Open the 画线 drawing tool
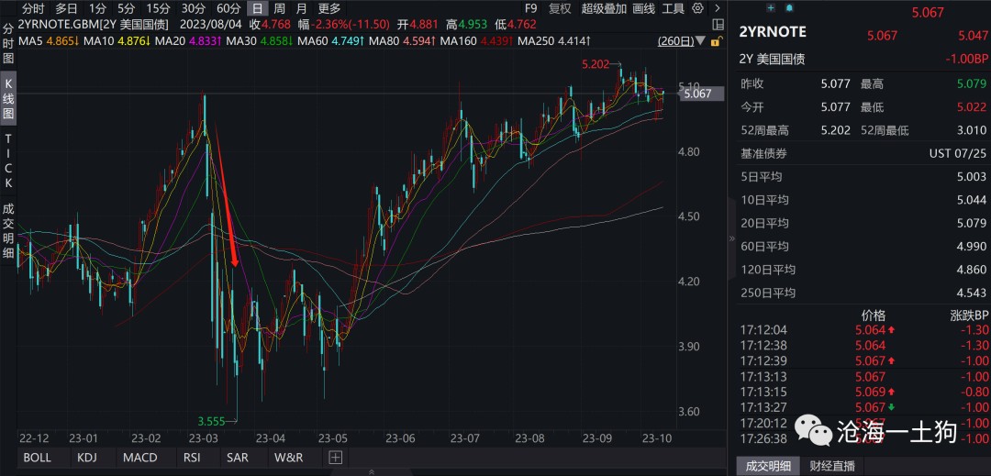 coord(644,8)
